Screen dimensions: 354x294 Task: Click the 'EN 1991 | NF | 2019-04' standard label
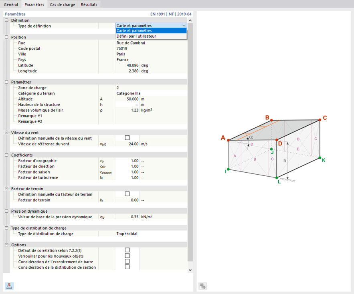click(x=171, y=14)
